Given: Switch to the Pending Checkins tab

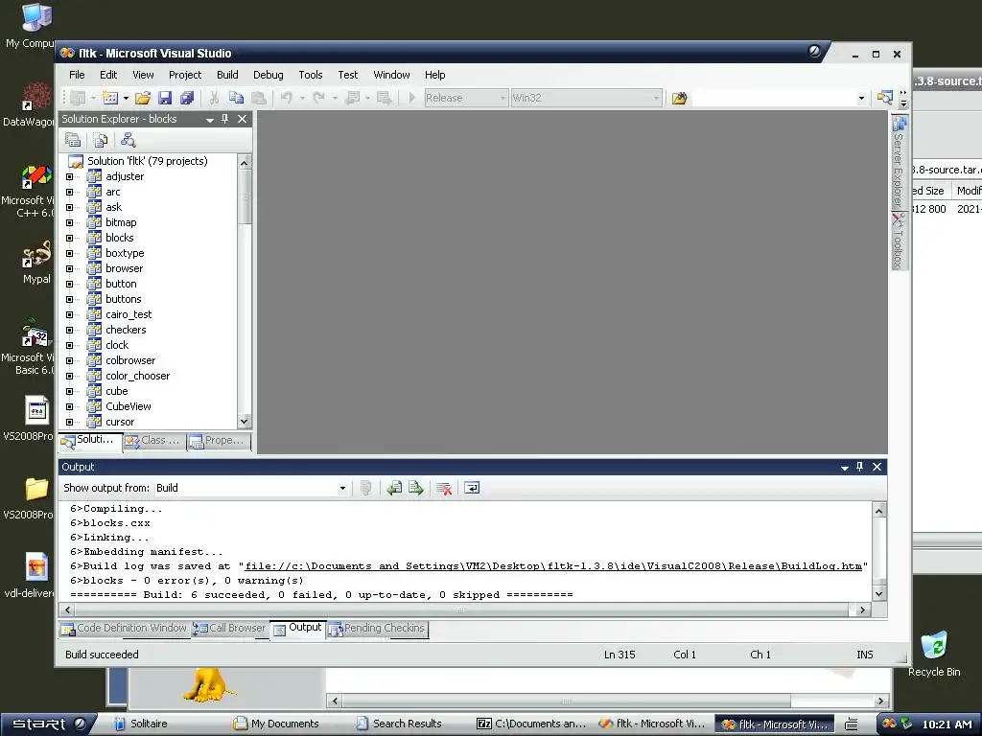Looking at the screenshot, I should (377, 629).
